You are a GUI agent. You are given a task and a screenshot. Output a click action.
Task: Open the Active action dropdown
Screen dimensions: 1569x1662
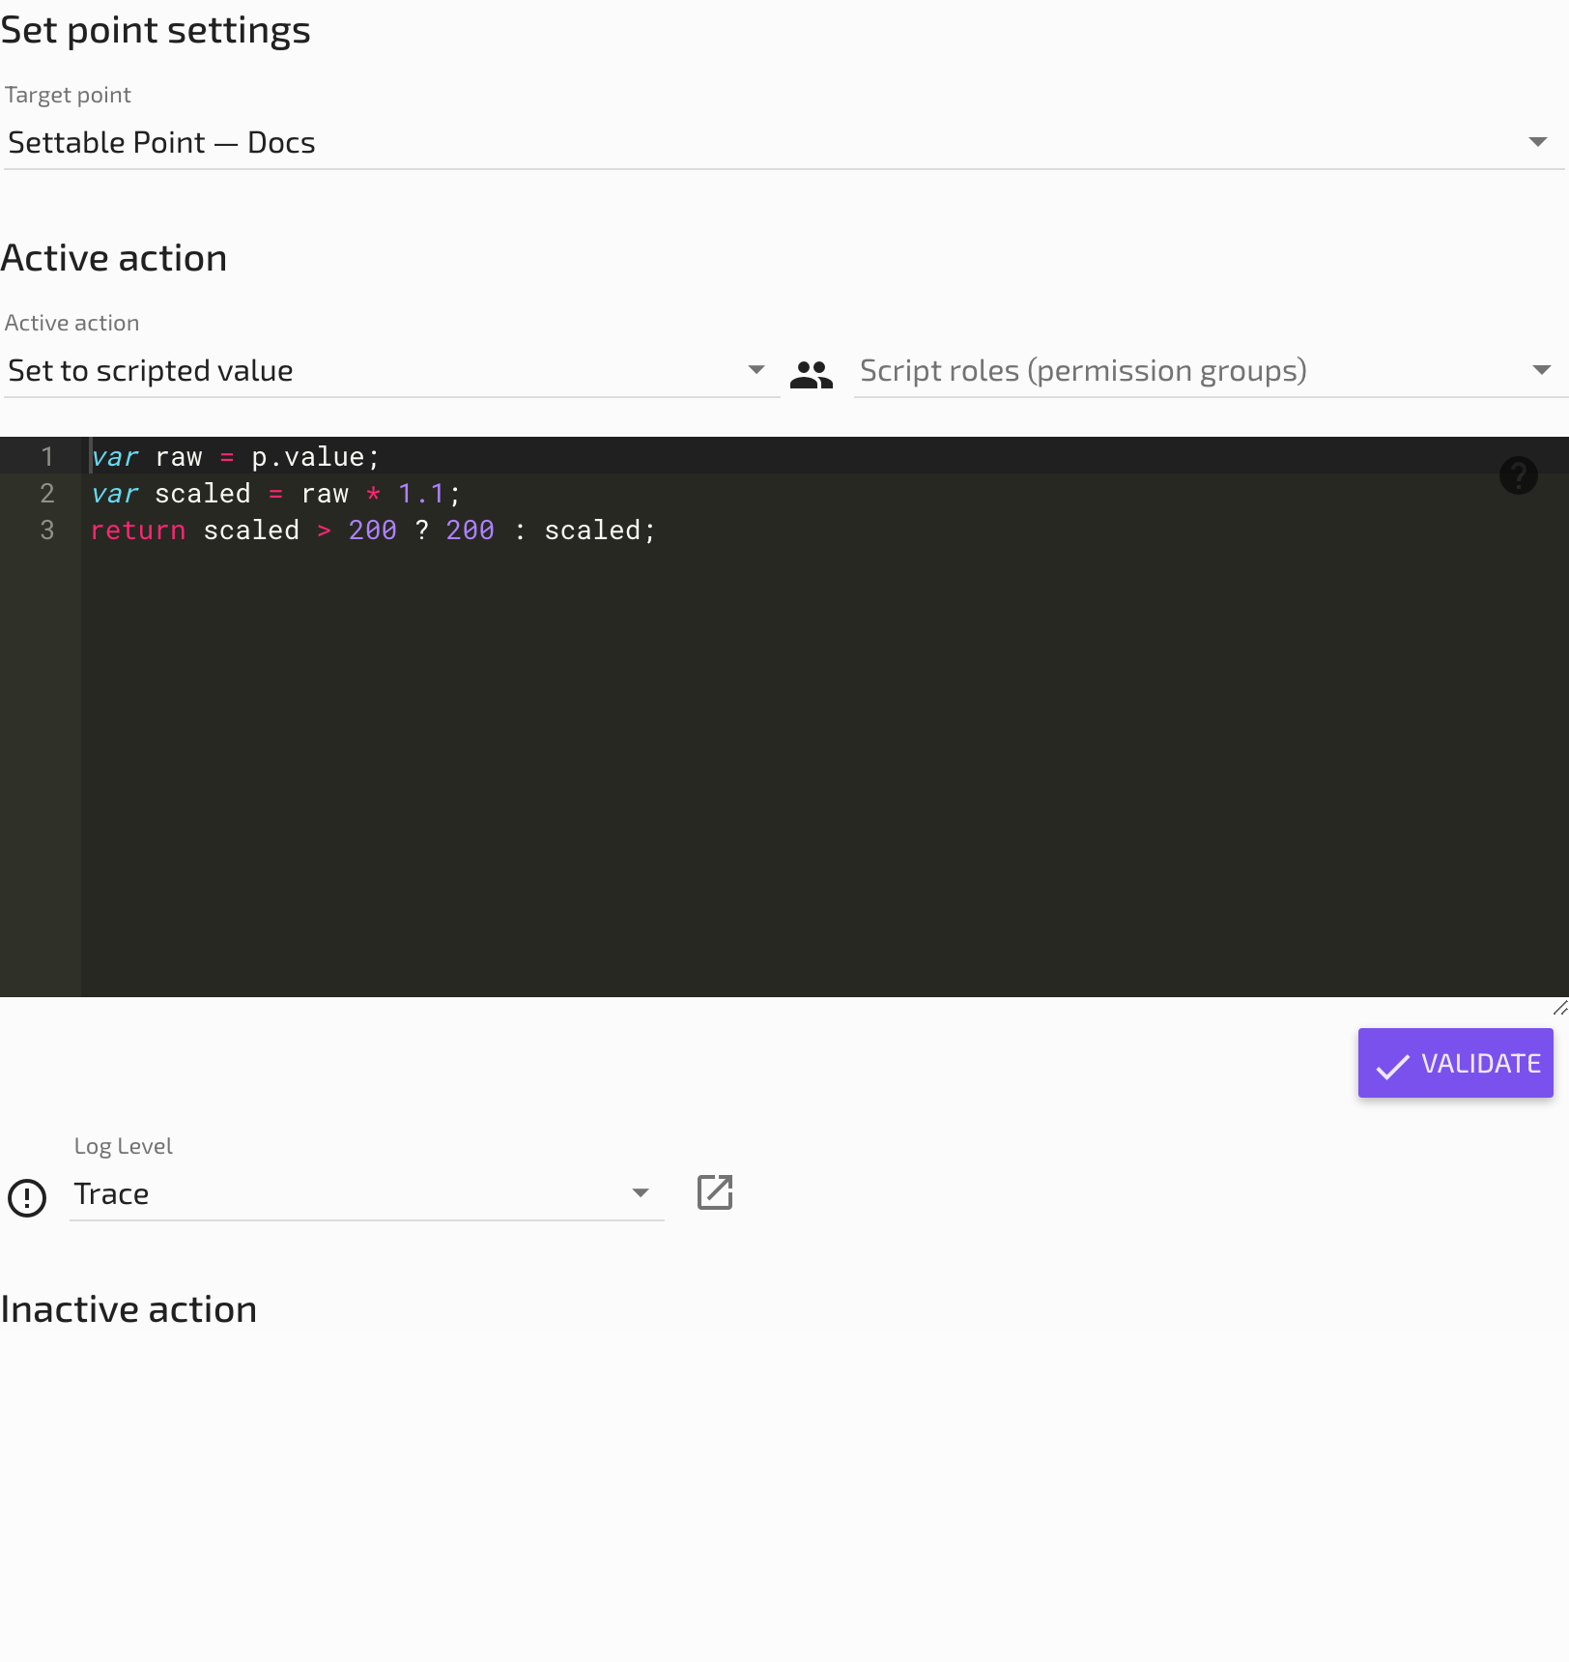click(756, 369)
